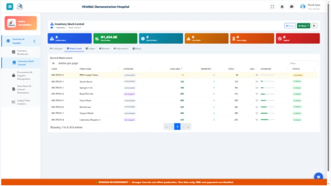331x186 pixels.
Task: Sort table by Coverage column
Action: (x=274, y=69)
